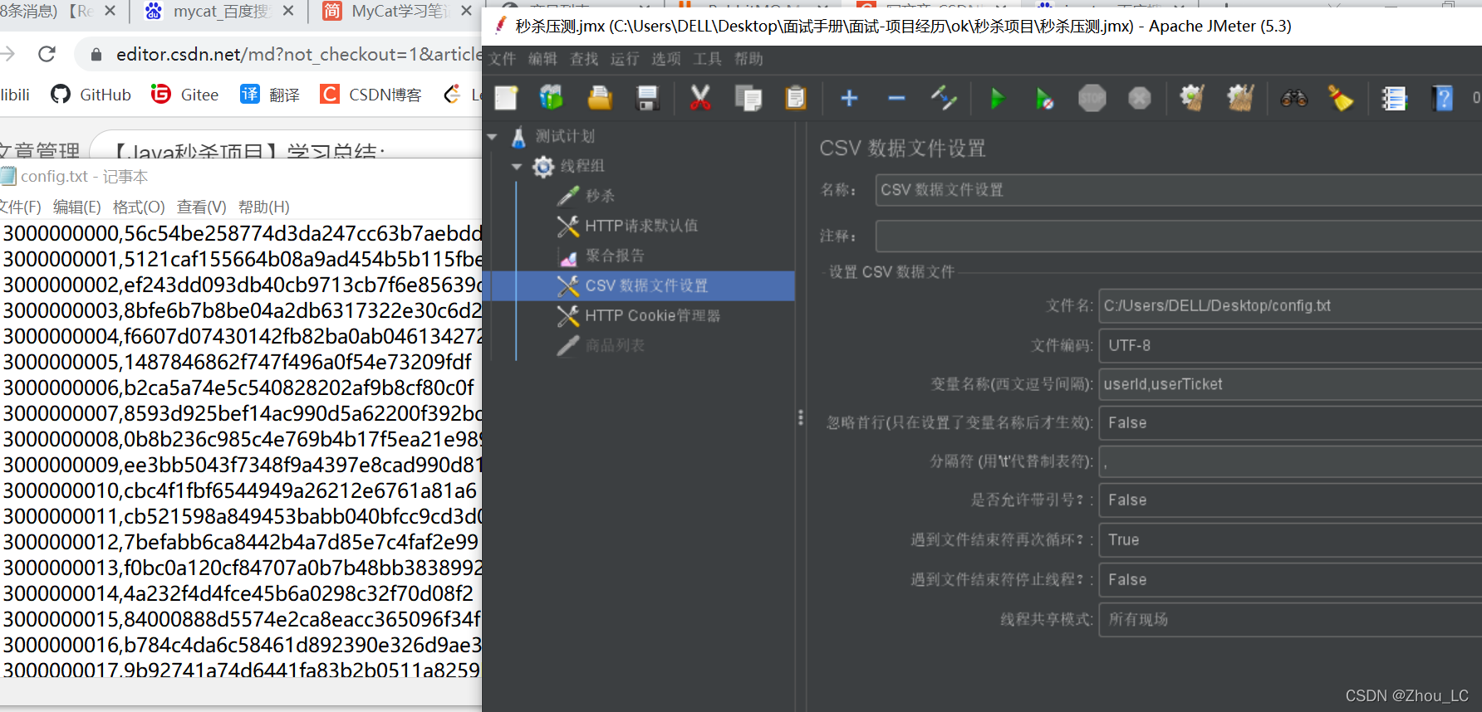Click the Toggle enable/disable icon
This screenshot has height=712, width=1482.
(944, 98)
